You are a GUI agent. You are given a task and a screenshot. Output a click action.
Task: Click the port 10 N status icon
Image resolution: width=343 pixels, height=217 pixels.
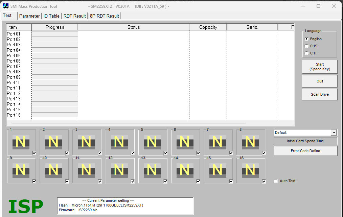point(53,170)
